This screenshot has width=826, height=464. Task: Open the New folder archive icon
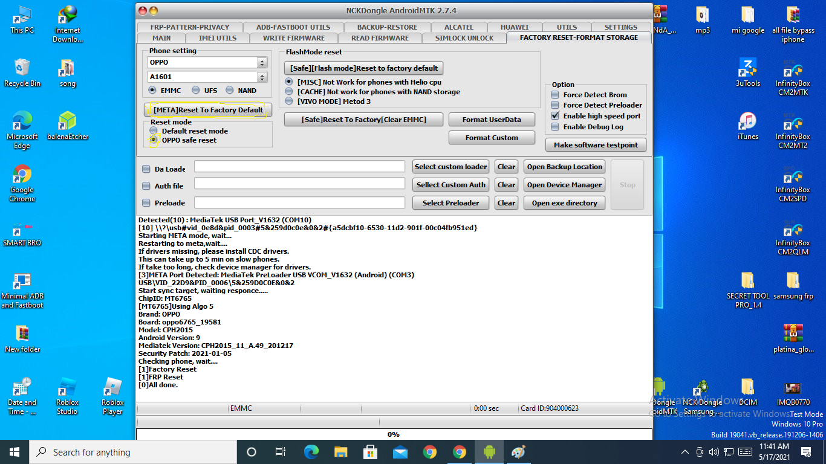22,339
